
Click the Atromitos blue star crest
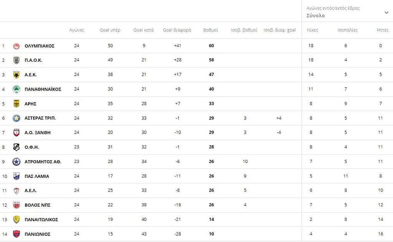[x=16, y=162]
